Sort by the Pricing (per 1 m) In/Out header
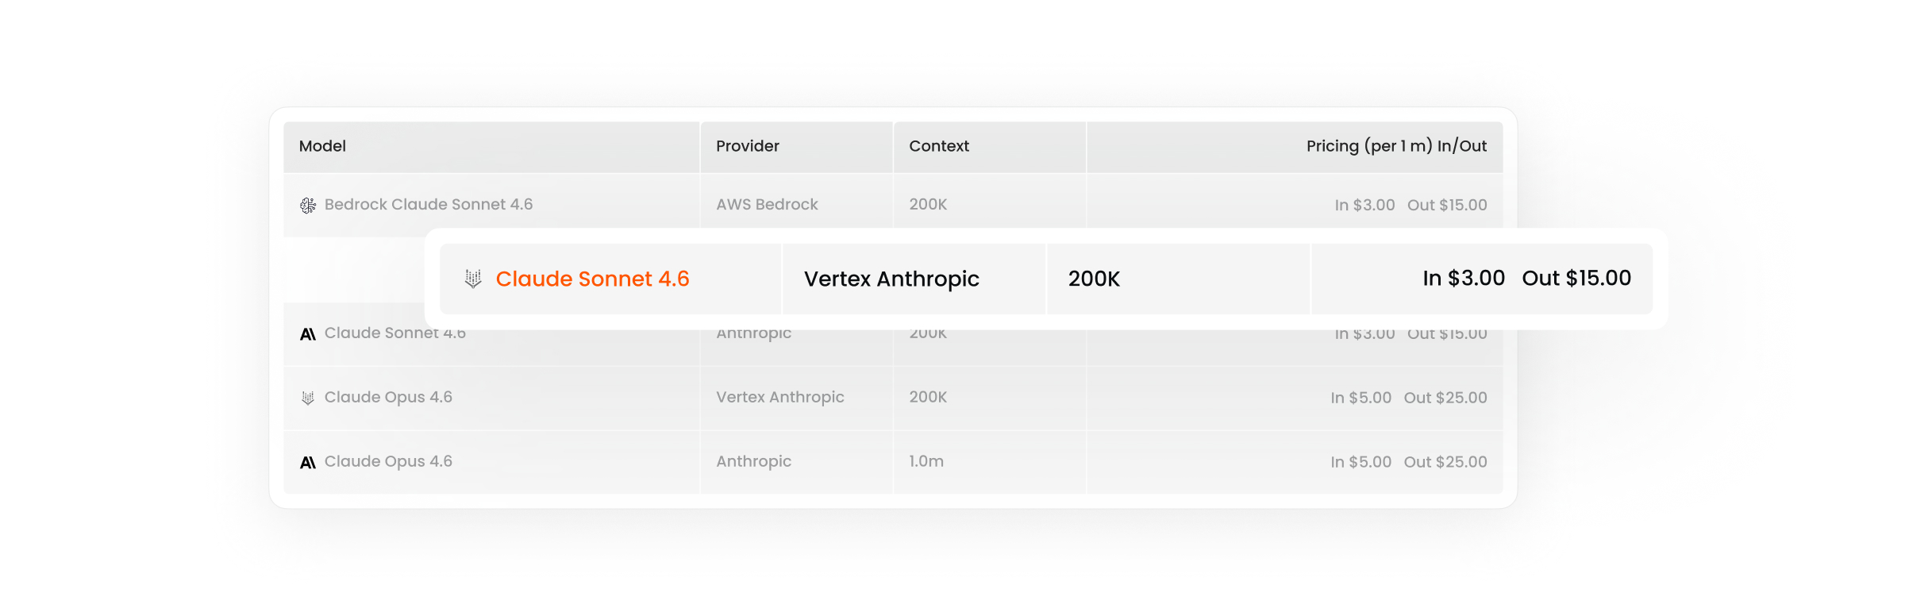 [x=1396, y=146]
